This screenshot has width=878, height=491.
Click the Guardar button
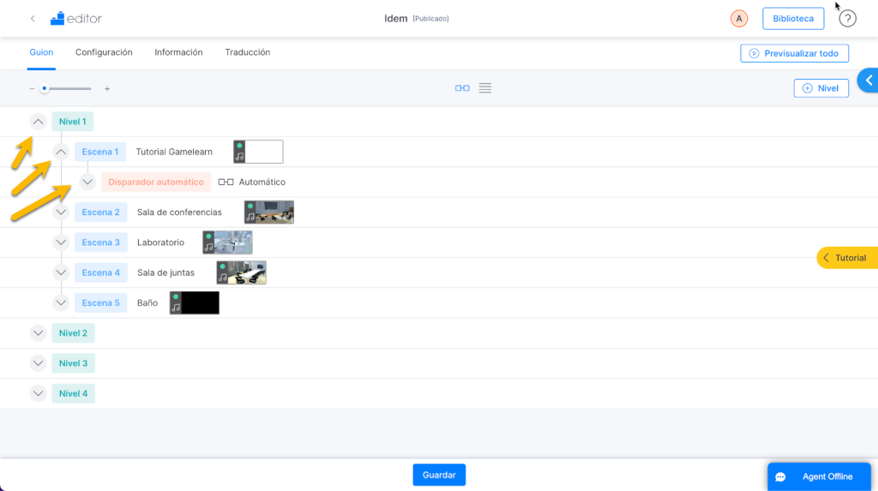[439, 475]
